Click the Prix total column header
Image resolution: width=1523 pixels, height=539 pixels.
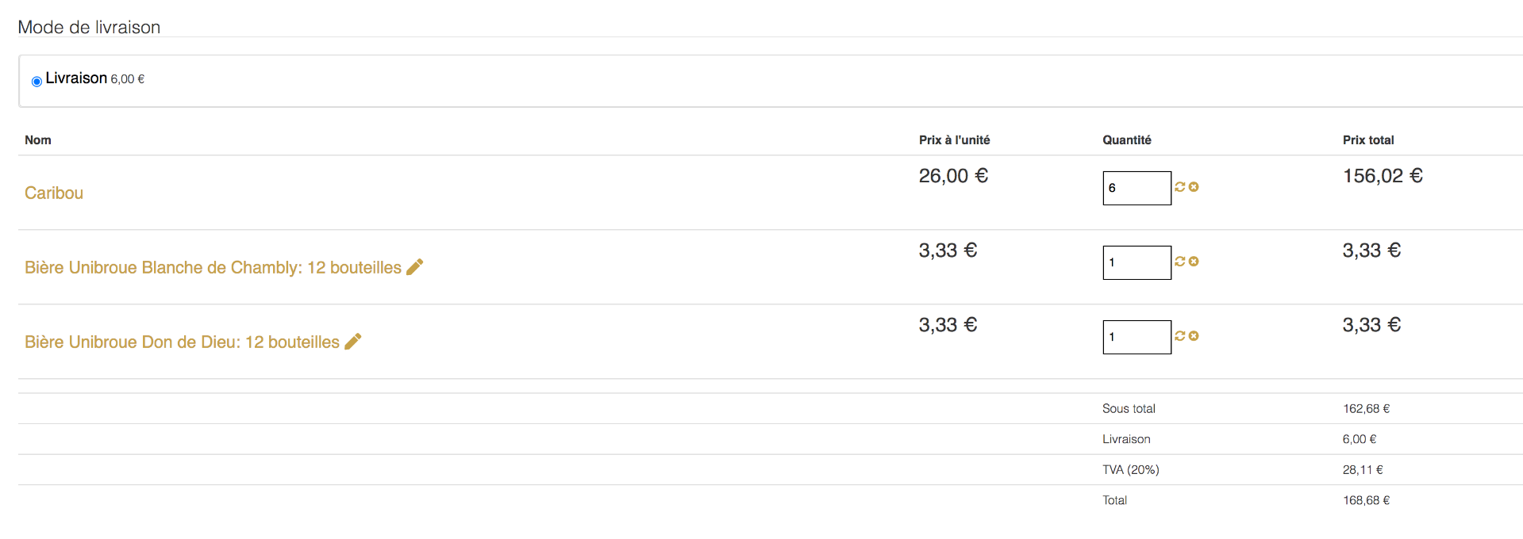1367,140
